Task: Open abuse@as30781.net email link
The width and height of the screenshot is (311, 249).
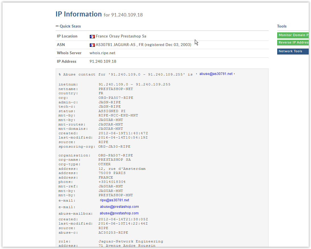Action: coord(216,74)
